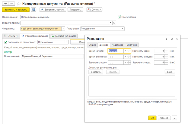The image size is (188, 124).
Task: Open help with the question mark button
Action: point(174,118)
